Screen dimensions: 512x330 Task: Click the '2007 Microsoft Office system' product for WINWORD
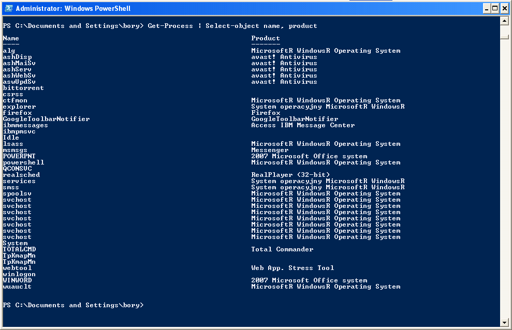coord(309,280)
